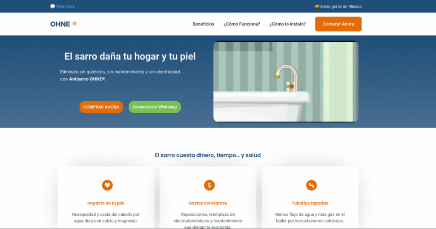Click the Comprar Ahora header button
The height and width of the screenshot is (229, 436).
click(338, 24)
